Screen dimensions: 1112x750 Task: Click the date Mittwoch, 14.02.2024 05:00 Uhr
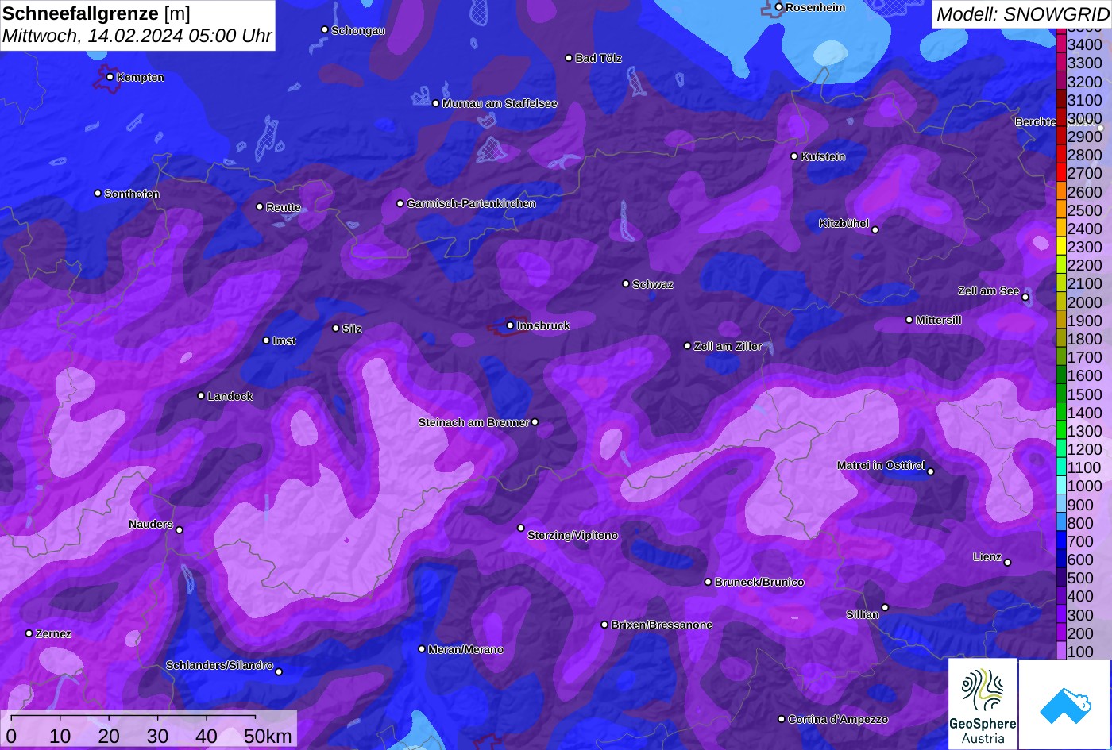click(x=137, y=36)
